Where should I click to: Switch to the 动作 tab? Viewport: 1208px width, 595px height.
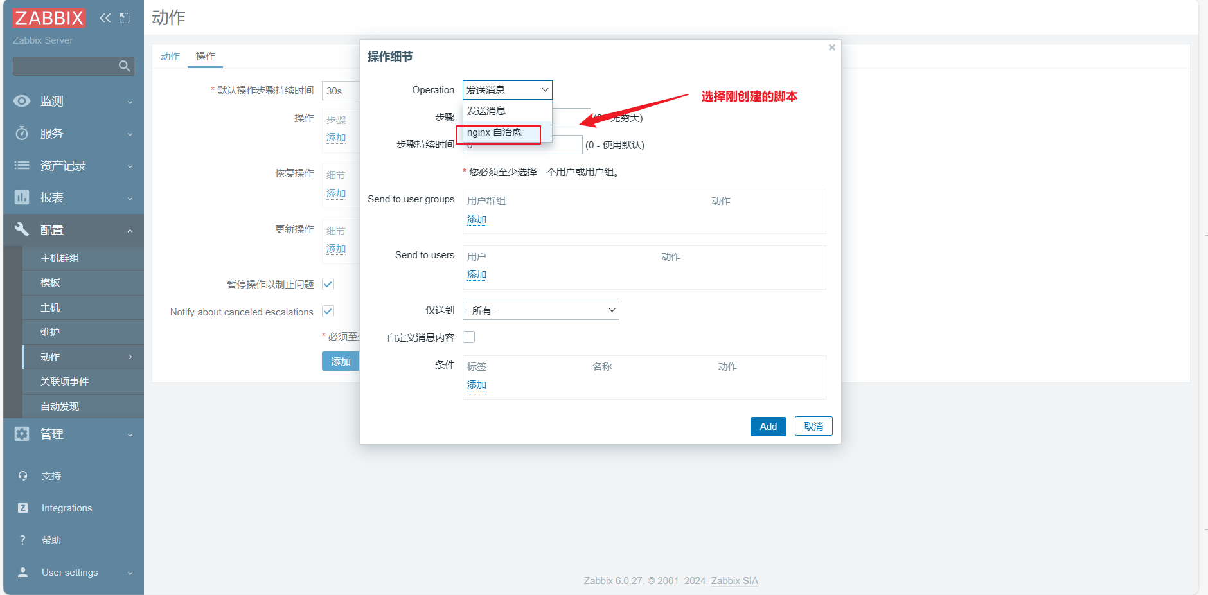tap(170, 57)
